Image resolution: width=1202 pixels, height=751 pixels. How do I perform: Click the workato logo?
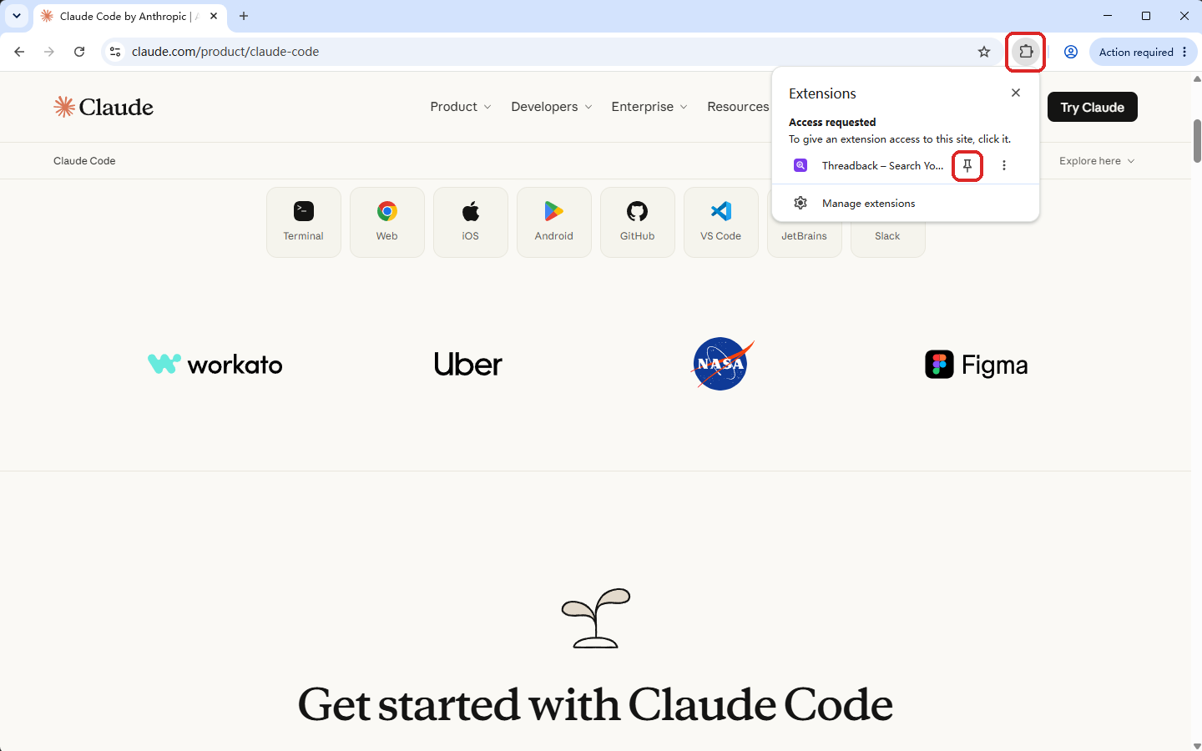pyautogui.click(x=215, y=365)
